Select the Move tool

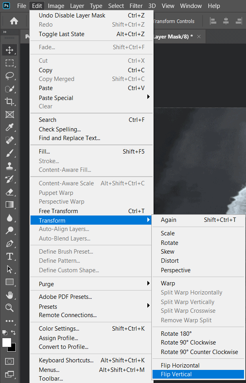pyautogui.click(x=10, y=50)
